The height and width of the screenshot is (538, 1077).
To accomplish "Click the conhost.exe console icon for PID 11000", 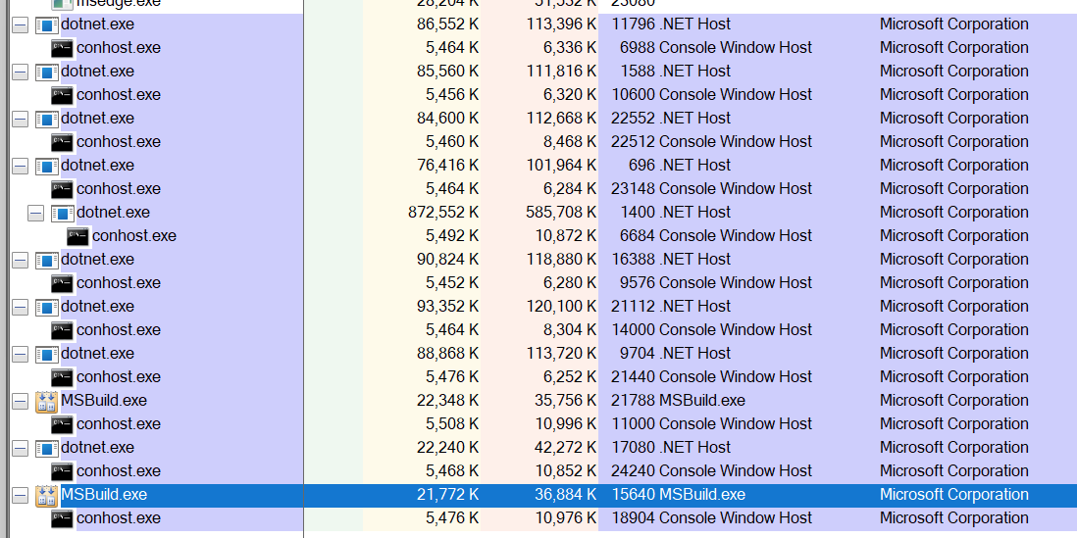I will (63, 424).
